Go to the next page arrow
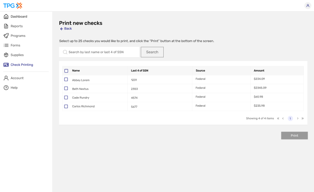Image resolution: width=314 pixels, height=192 pixels. point(298,119)
